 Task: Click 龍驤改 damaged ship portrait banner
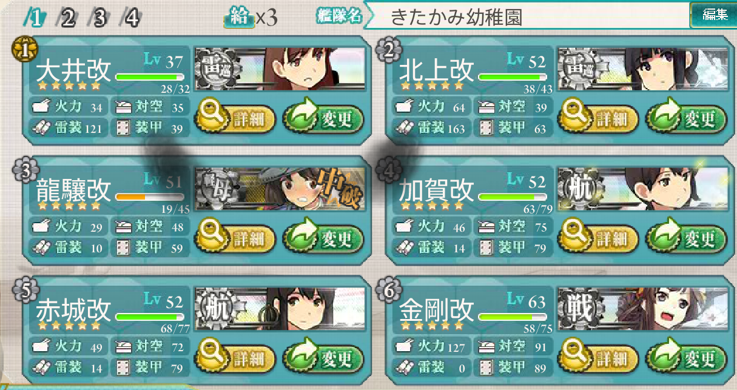coord(280,189)
